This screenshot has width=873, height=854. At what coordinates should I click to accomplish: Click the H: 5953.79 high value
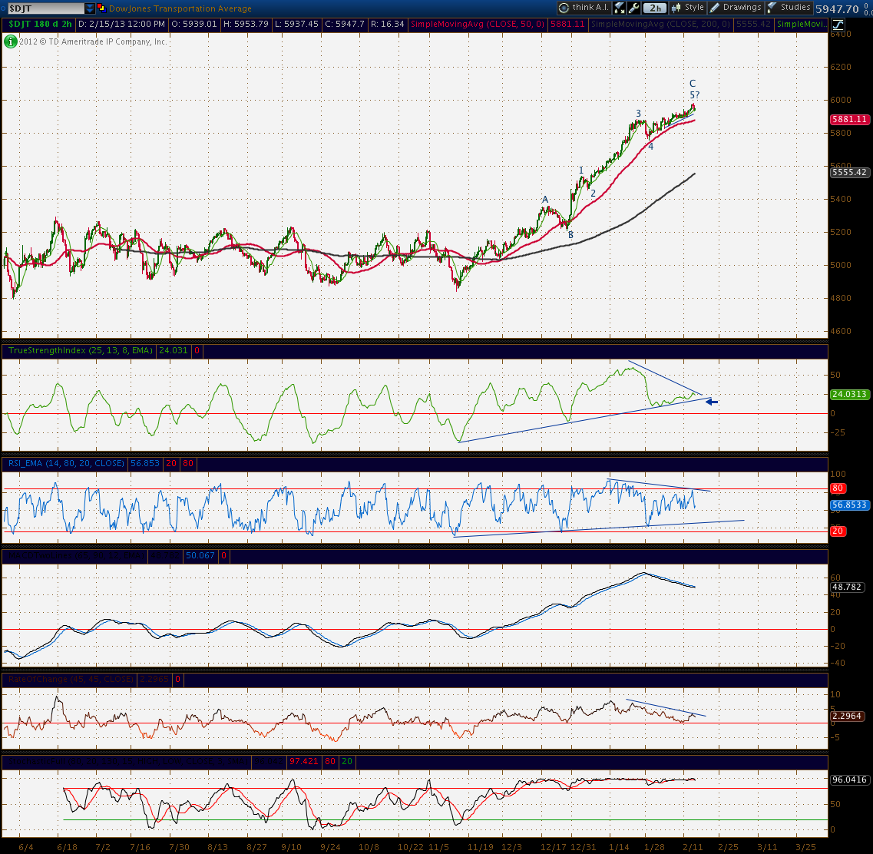click(246, 24)
